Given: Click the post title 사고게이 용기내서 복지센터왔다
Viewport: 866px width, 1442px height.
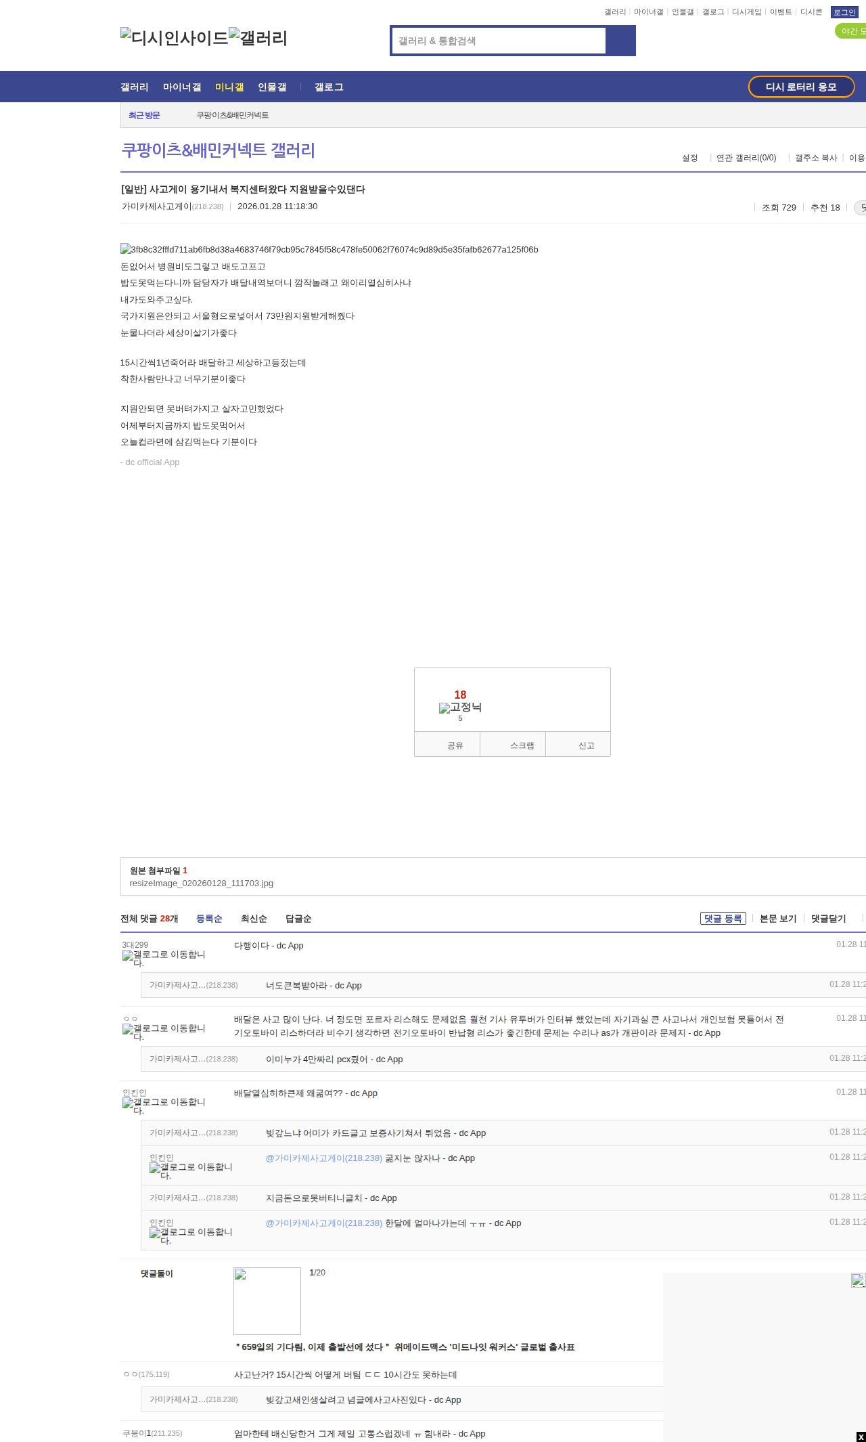Looking at the screenshot, I should pyautogui.click(x=243, y=190).
